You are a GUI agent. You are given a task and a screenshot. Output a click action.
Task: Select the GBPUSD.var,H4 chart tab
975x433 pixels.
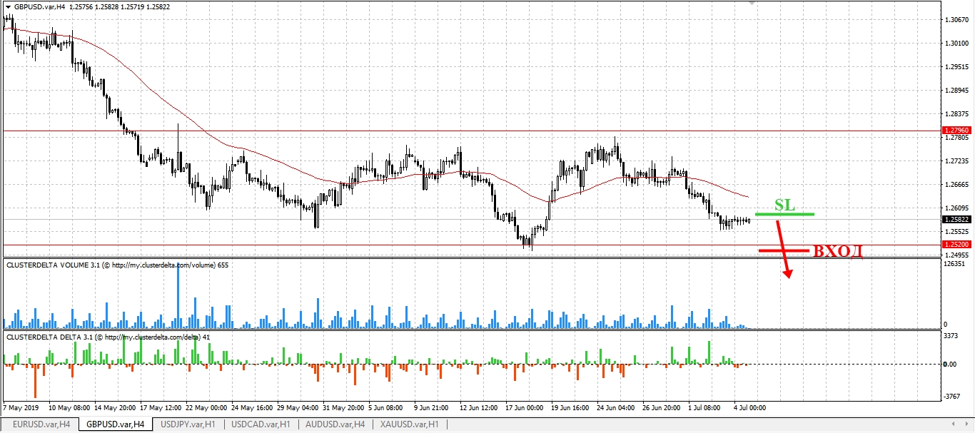[115, 424]
